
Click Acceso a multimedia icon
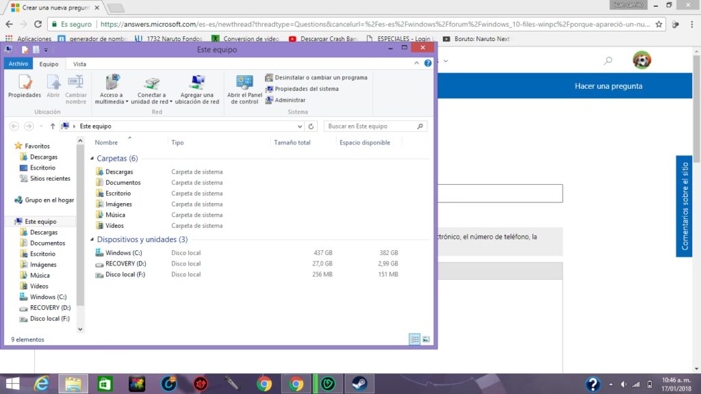[x=112, y=90]
